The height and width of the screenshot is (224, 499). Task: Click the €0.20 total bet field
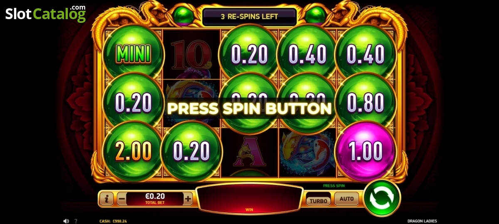155,199
